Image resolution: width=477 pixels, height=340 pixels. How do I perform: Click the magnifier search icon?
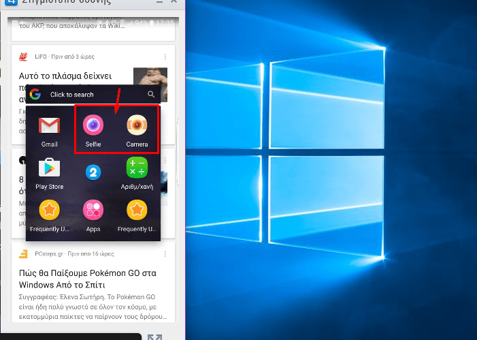click(x=151, y=94)
